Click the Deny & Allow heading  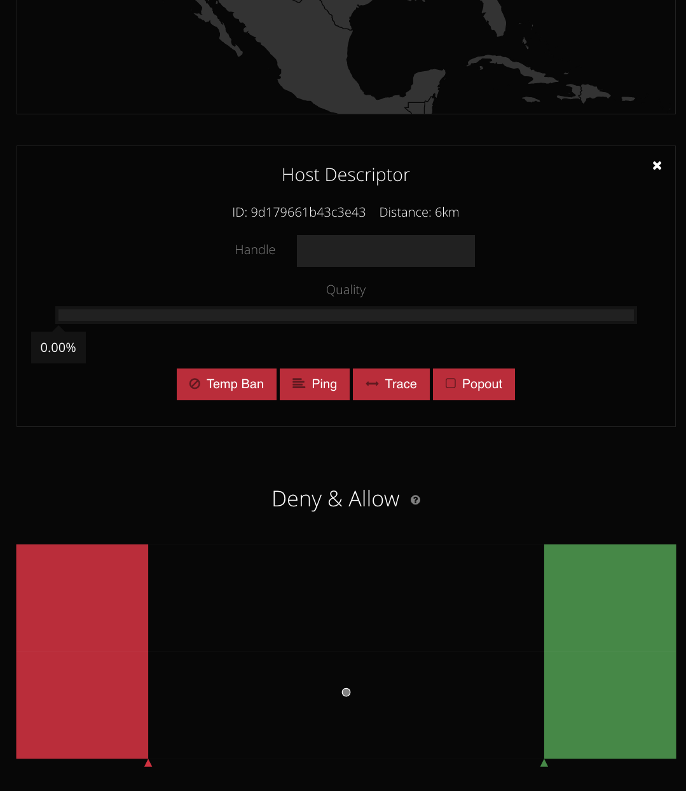pyautogui.click(x=336, y=499)
